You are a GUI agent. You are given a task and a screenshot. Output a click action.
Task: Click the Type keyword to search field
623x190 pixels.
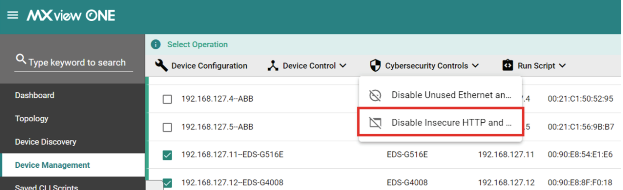74,62
